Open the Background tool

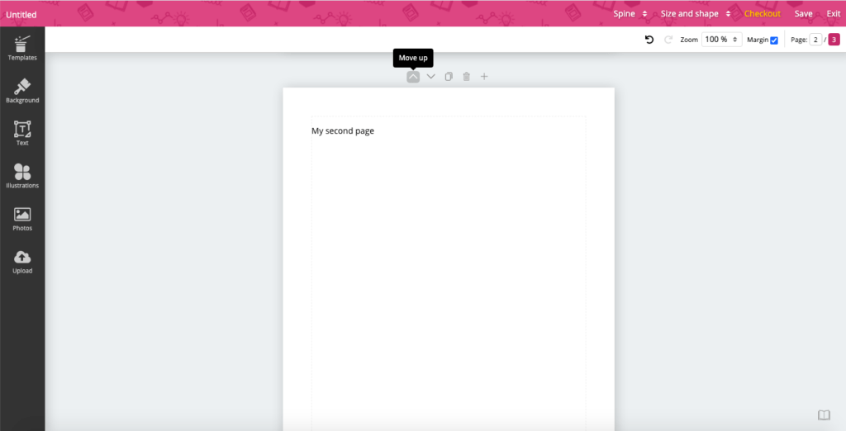coord(22,91)
